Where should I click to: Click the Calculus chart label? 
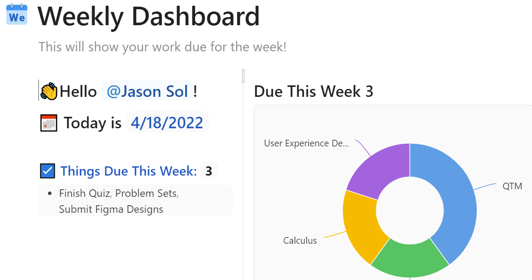point(300,241)
